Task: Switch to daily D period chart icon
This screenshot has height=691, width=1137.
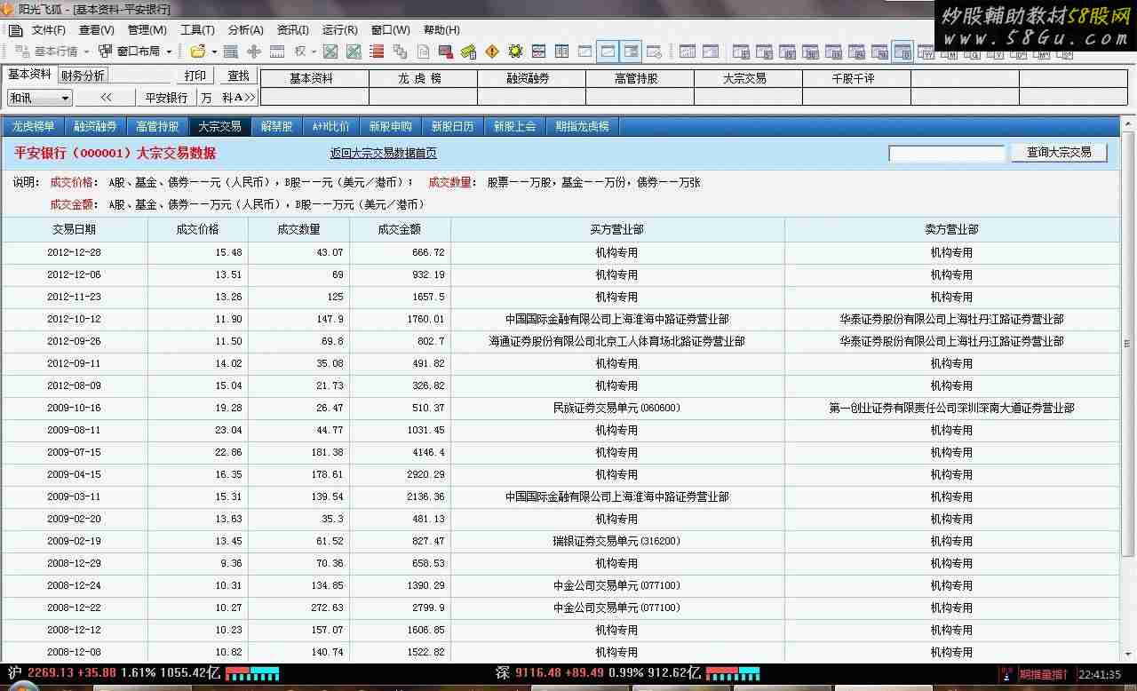Action: point(902,52)
